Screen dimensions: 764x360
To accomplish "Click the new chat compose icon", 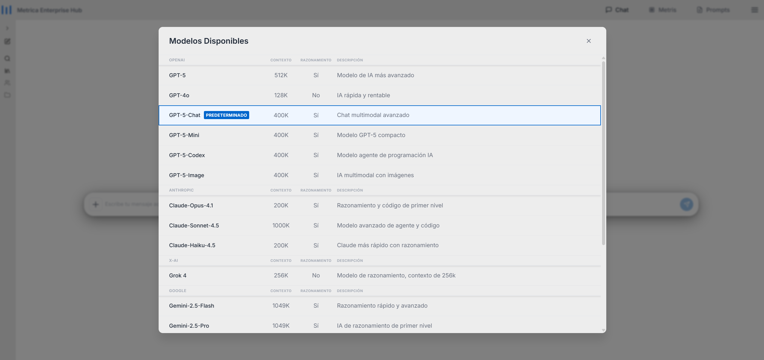I will [7, 42].
